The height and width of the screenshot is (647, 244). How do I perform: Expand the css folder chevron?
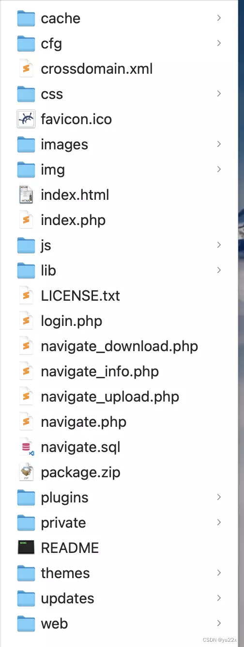click(x=219, y=94)
